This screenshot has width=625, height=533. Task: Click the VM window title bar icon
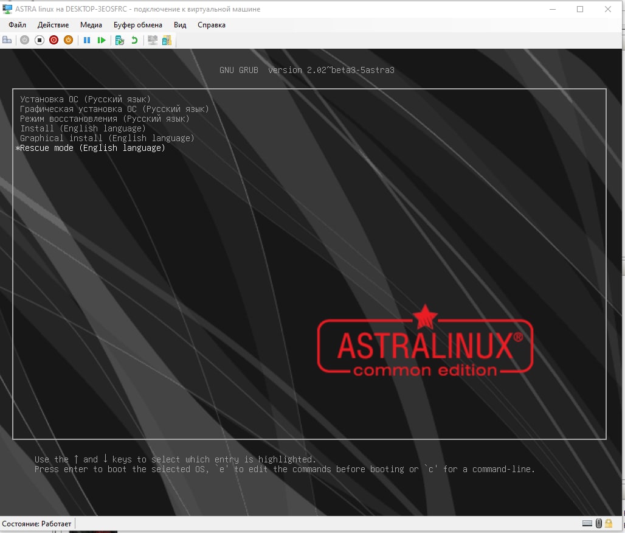tap(7, 9)
